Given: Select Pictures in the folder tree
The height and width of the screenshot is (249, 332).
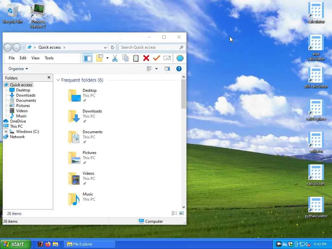Looking at the screenshot, I should [23, 106].
